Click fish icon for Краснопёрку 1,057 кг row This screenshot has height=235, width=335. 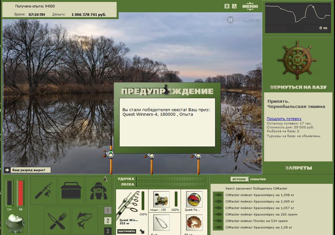click(218, 208)
